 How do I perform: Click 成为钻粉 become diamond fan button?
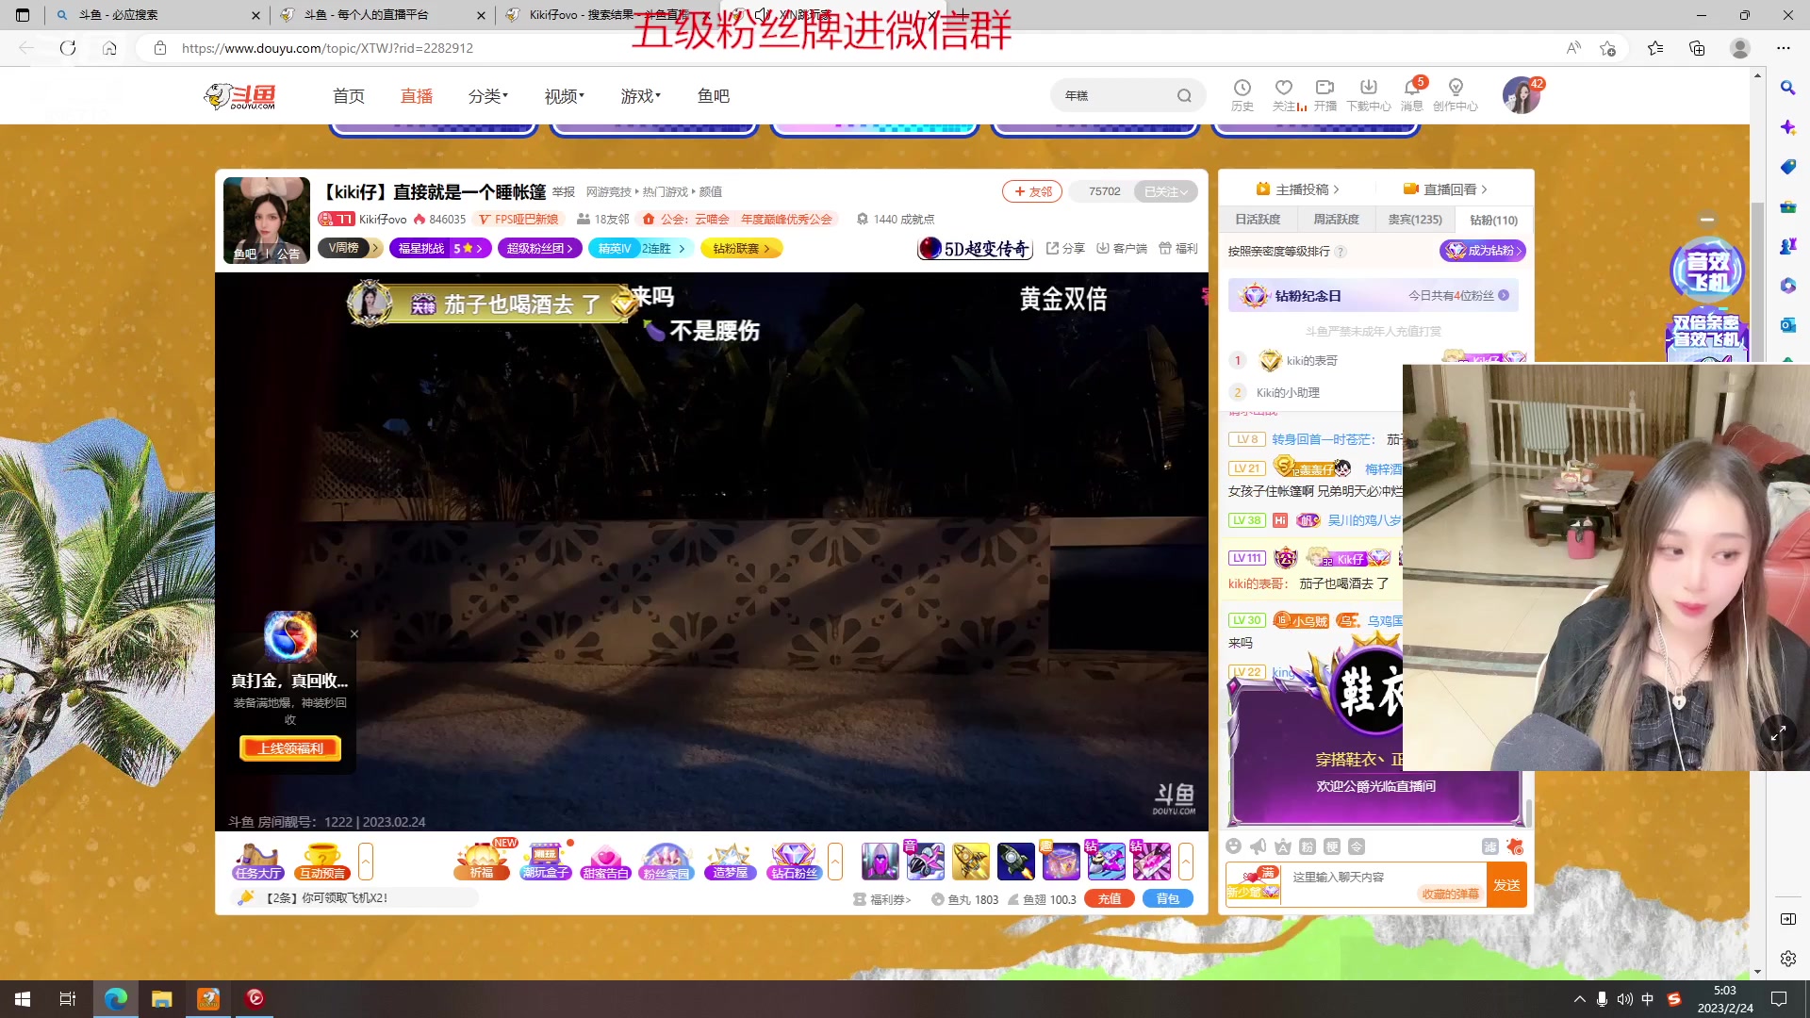(1482, 251)
